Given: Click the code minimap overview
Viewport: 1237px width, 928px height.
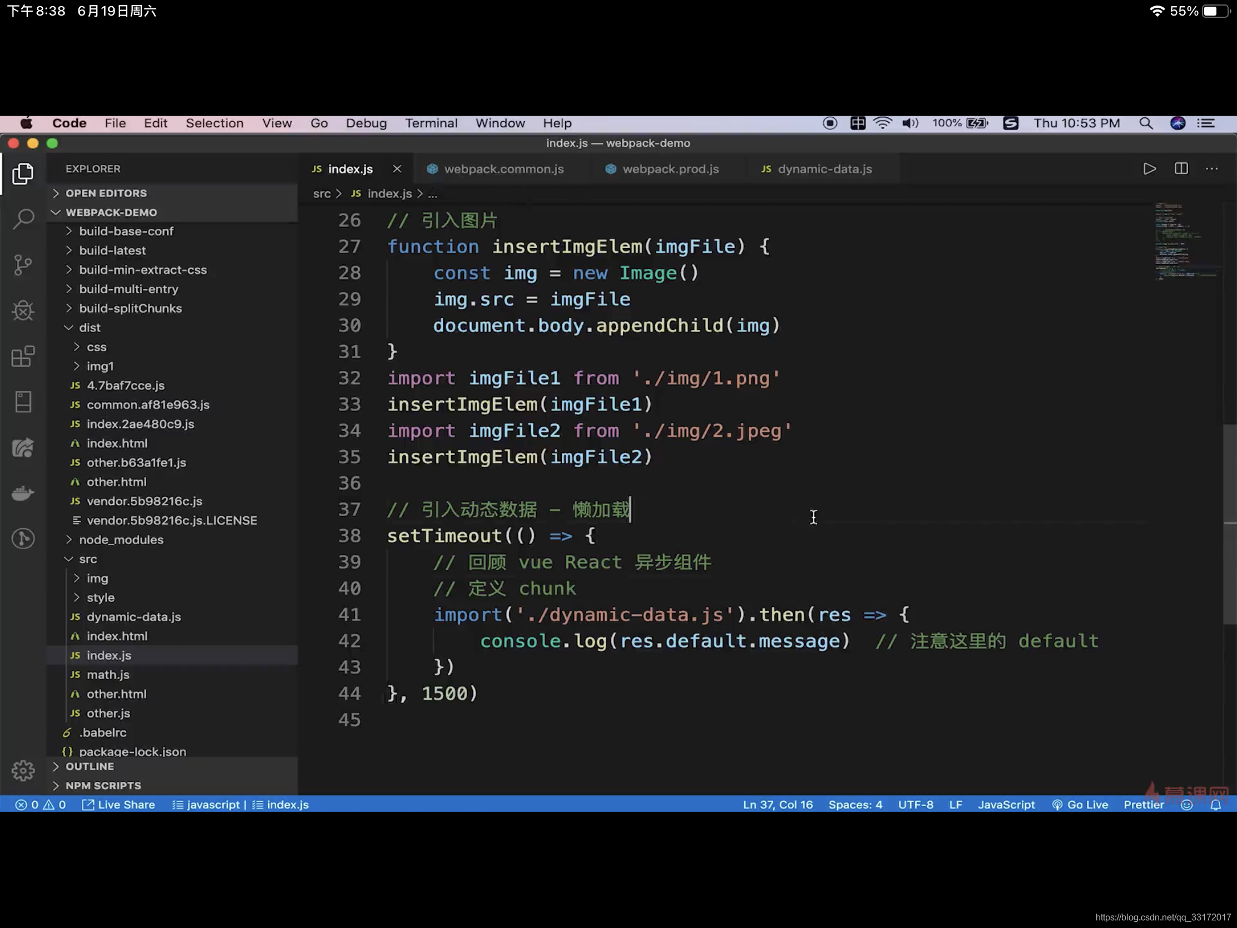Looking at the screenshot, I should point(1187,241).
